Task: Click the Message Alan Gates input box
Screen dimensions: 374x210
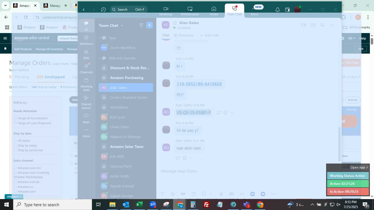Action: pos(248,171)
